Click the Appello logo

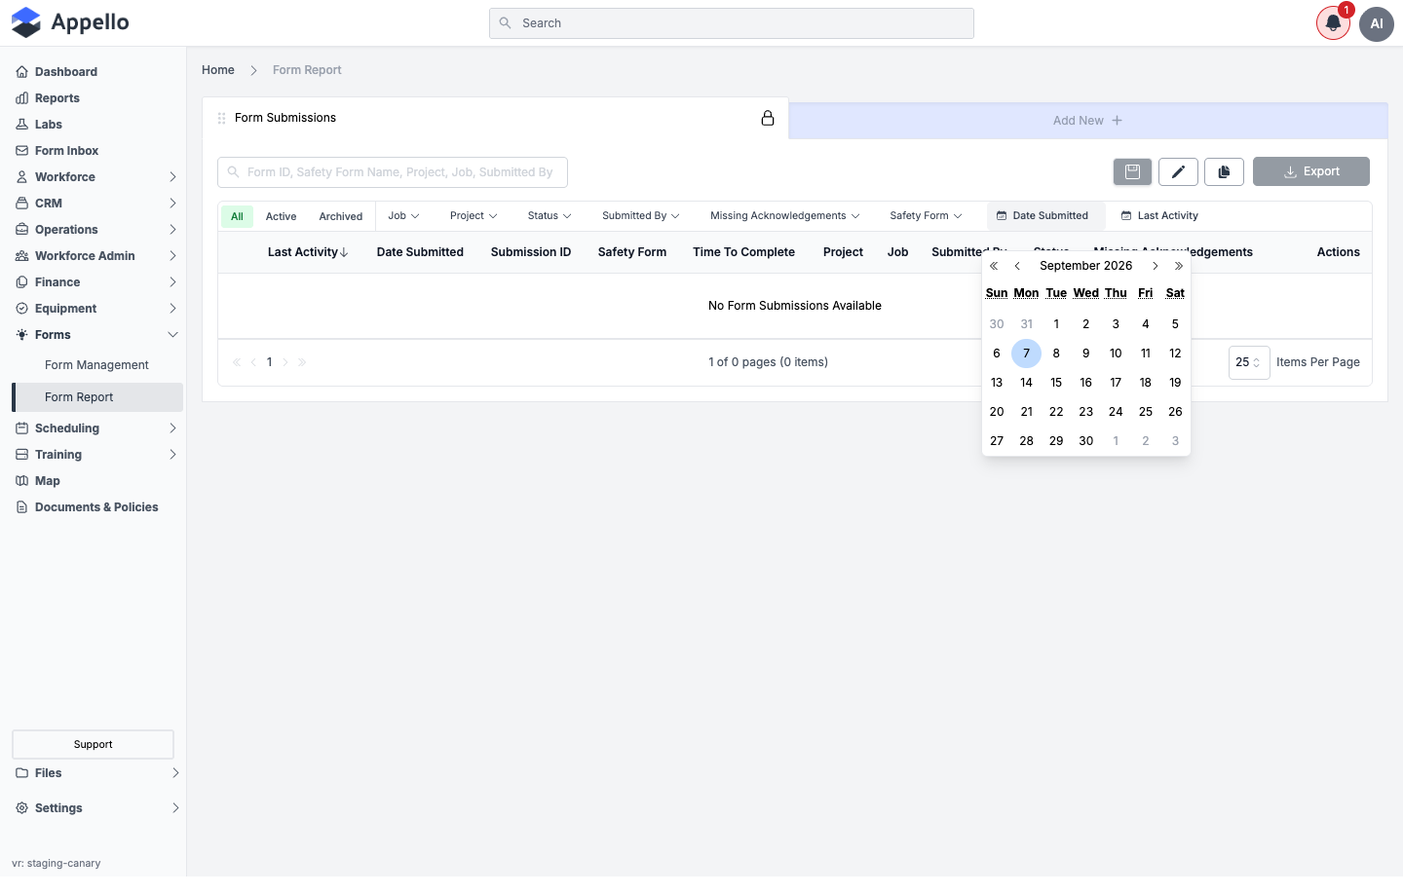pos(70,22)
